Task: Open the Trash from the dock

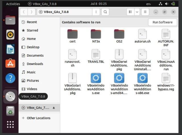Action: click(x=10, y=111)
